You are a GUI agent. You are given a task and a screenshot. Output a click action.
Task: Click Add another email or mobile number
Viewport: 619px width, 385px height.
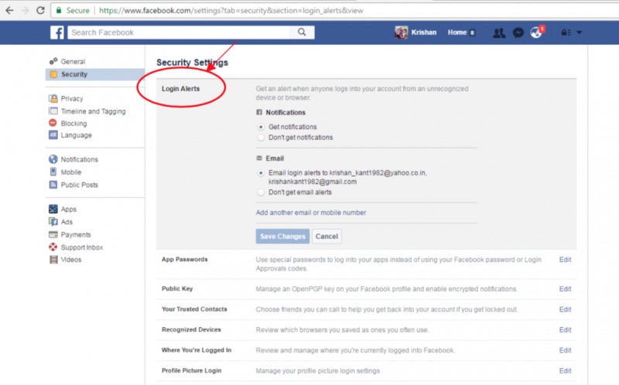[x=311, y=213]
